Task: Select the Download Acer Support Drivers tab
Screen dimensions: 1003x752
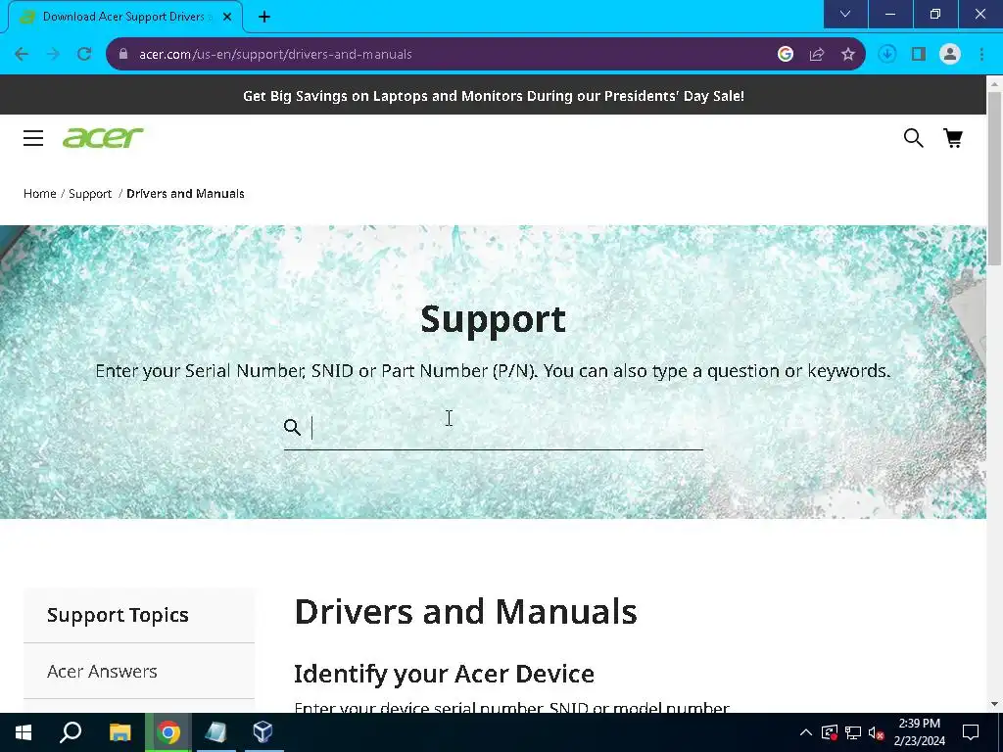Action: [124, 17]
